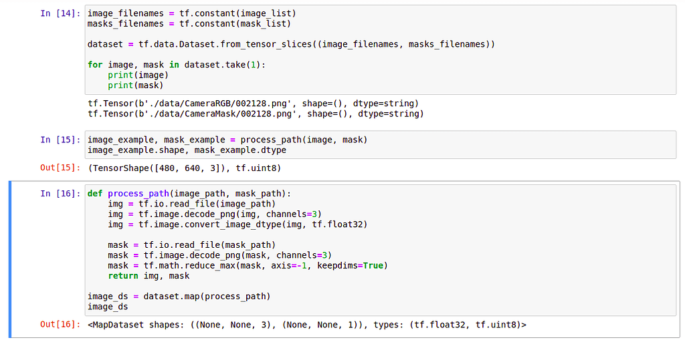Click the In [14] cell prompt
This screenshot has height=344, width=685.
60,13
